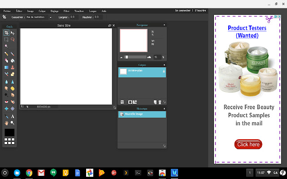The width and height of the screenshot is (287, 179).
Task: Select the black Dodge tool
Action: (6, 95)
